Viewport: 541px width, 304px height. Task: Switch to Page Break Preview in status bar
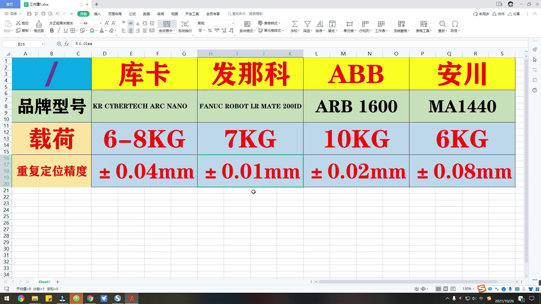click(x=453, y=289)
